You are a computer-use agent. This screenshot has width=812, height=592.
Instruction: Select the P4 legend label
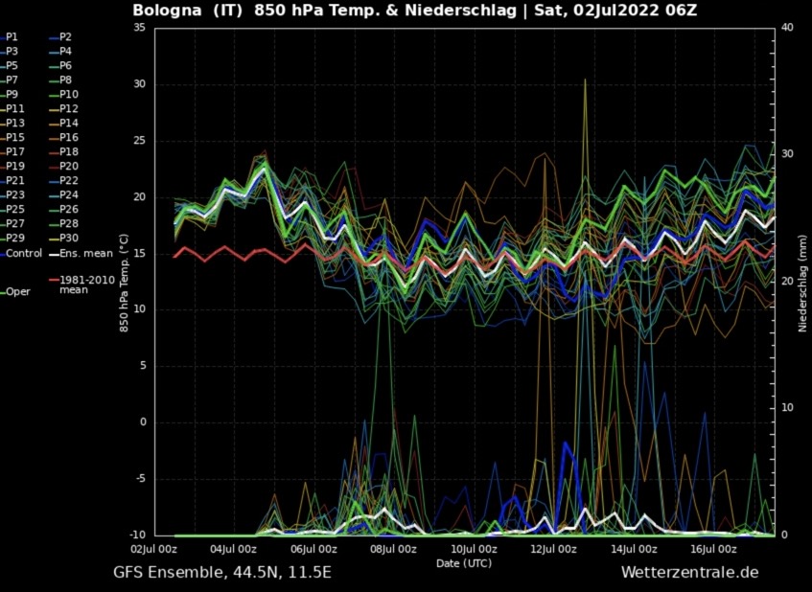(61, 51)
